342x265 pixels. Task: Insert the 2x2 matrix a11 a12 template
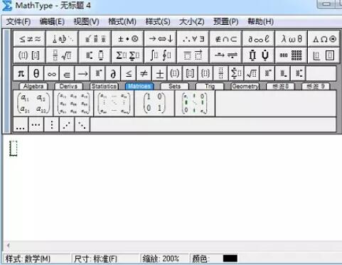33,104
